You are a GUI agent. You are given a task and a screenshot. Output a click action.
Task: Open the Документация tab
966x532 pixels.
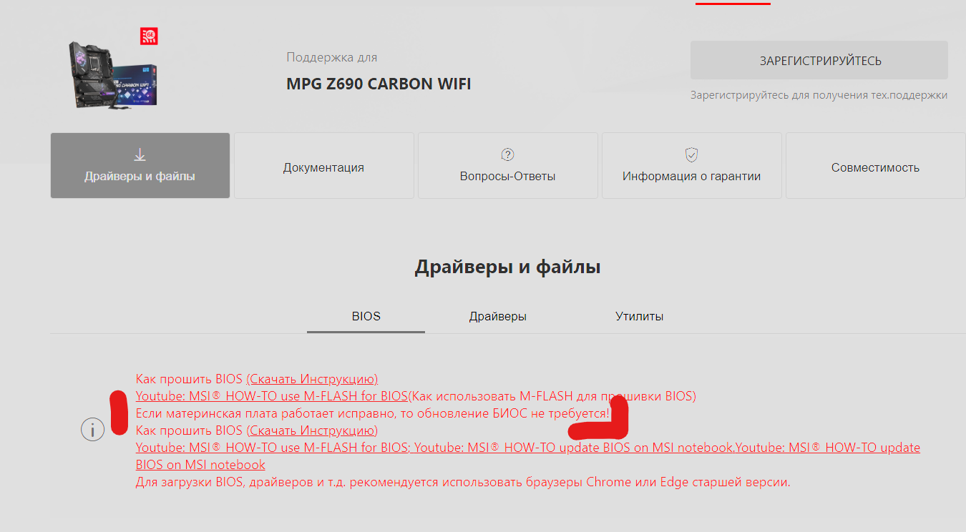pos(323,165)
